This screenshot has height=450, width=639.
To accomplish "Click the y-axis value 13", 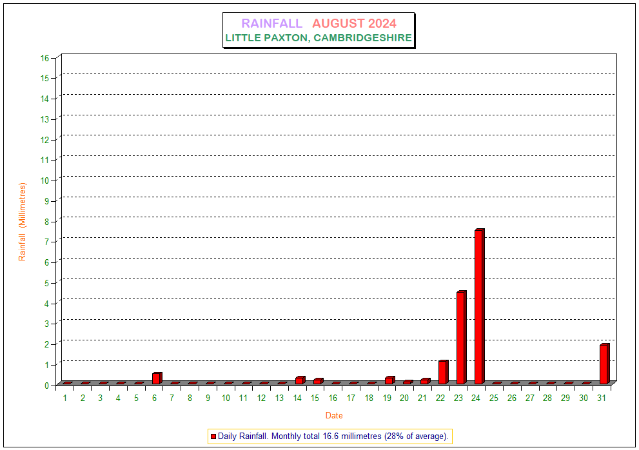I will click(44, 119).
